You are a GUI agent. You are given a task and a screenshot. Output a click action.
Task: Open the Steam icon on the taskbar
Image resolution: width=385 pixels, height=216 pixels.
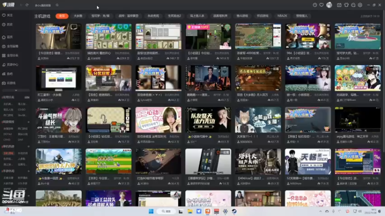click(234, 211)
